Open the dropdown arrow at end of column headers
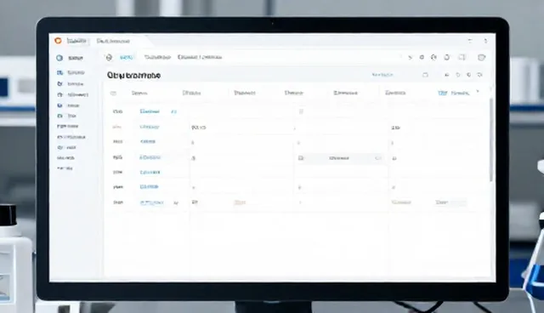This screenshot has width=544, height=313. point(478,92)
